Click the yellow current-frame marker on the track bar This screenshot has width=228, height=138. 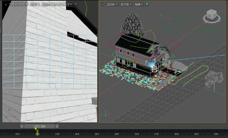[37, 132]
